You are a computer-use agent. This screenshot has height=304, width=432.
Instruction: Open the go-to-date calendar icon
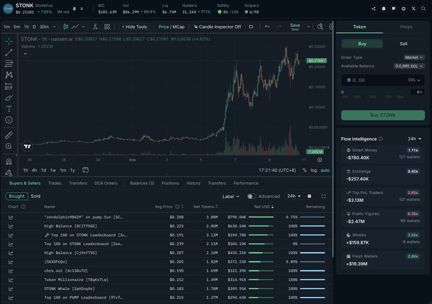[85, 170]
